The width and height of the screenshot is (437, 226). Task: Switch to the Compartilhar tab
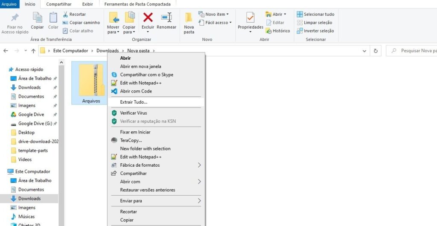coord(59,4)
